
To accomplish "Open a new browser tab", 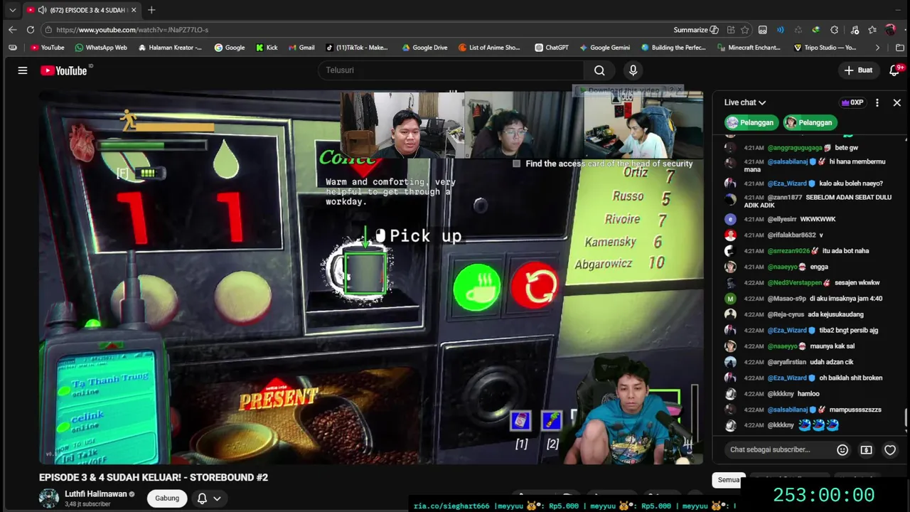I will (x=151, y=10).
